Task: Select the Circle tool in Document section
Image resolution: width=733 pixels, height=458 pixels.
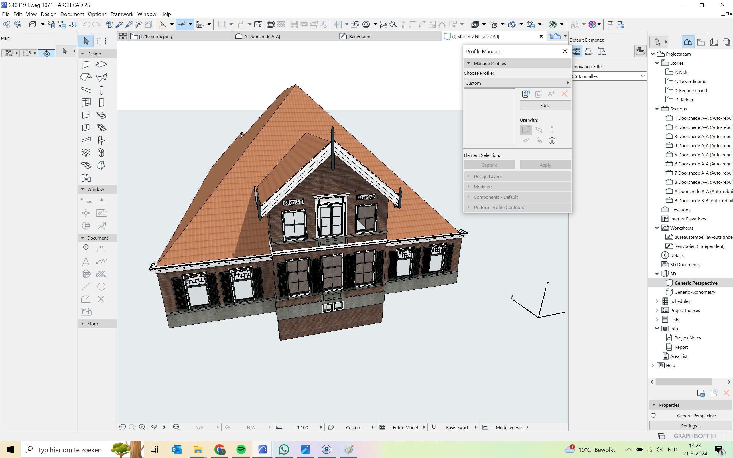Action: pyautogui.click(x=101, y=287)
